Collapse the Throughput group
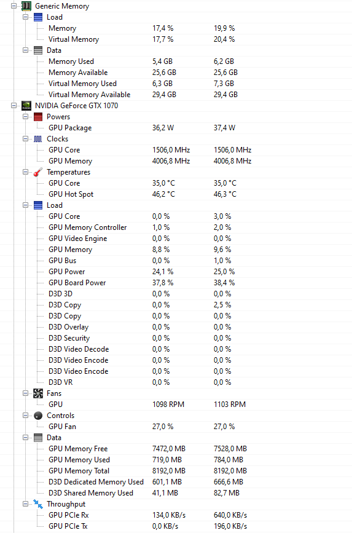The image size is (352, 533). coord(25,503)
